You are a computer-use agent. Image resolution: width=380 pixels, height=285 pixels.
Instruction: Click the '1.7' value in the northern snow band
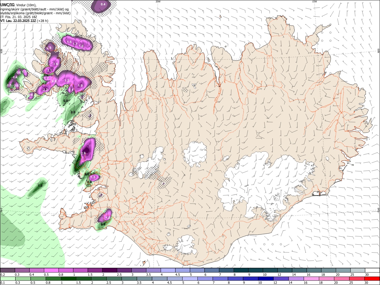click(75, 44)
